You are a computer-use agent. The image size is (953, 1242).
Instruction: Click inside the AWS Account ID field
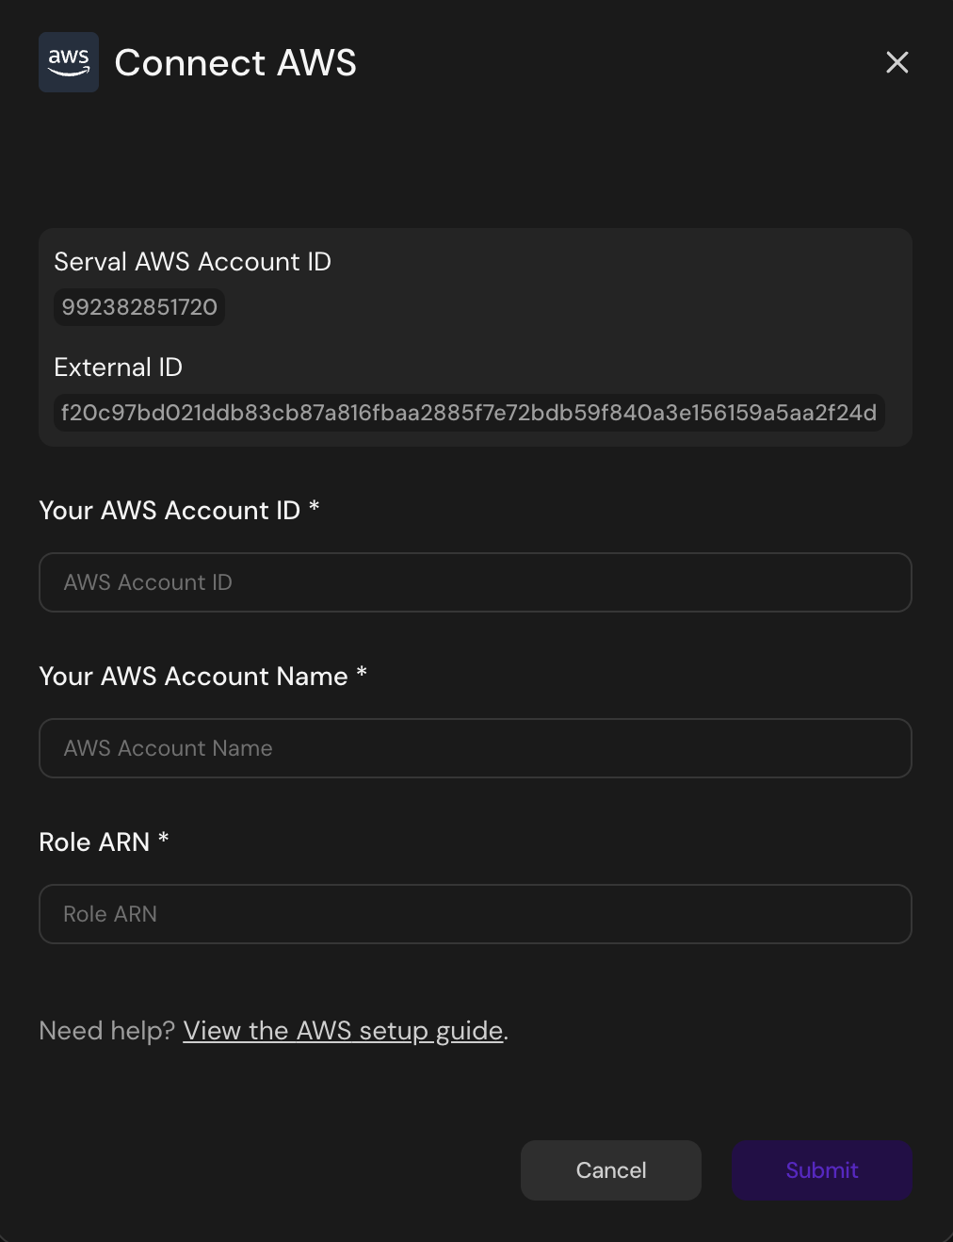[x=475, y=582]
